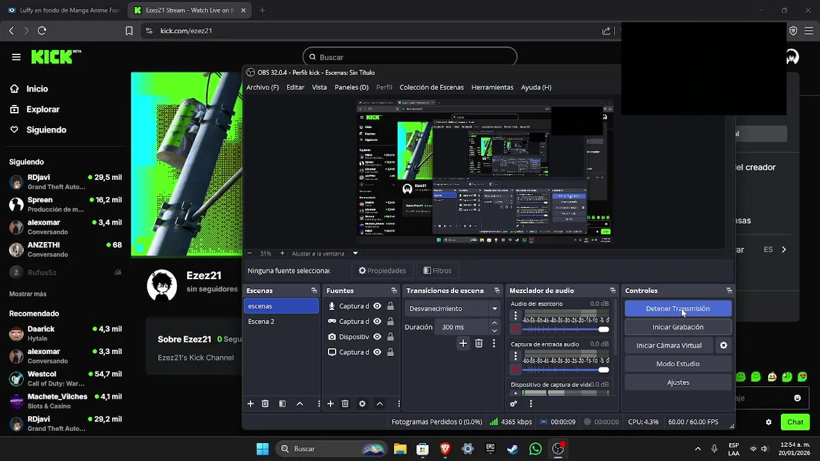Open the Kick hamburger menu
Viewport: 820px width, 461px height.
point(16,57)
